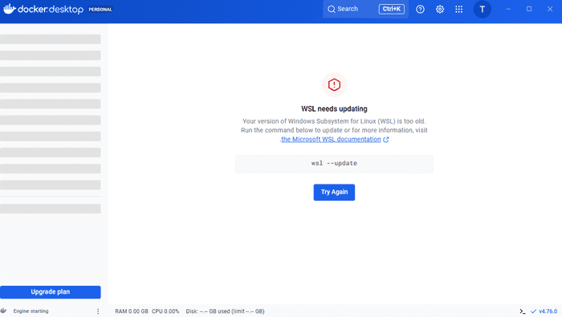562x317 pixels.
Task: Click the Engine starting status text
Action: [x=31, y=311]
